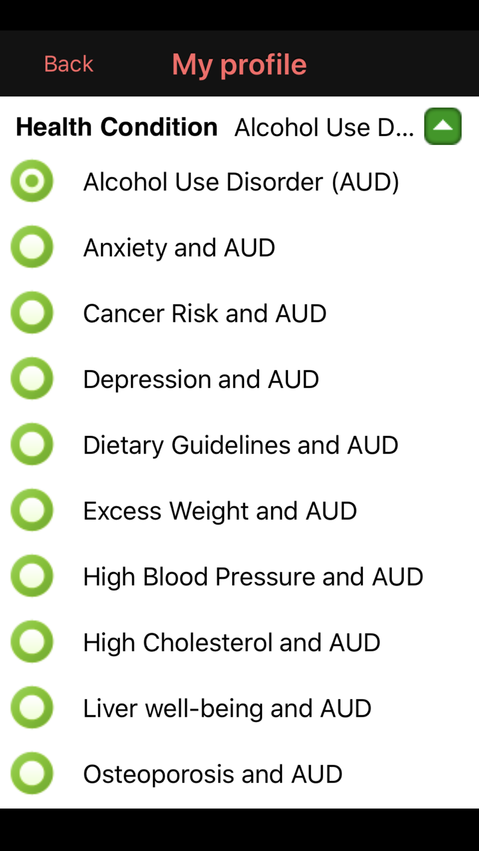Click the Anxiety and AUD text
Screen dimensions: 479x851
click(x=179, y=248)
